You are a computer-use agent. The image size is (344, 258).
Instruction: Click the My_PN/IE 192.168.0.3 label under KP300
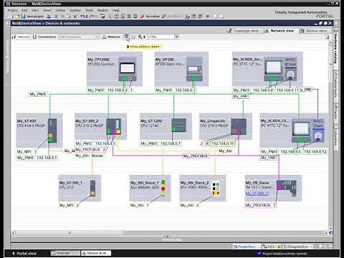[176, 90]
